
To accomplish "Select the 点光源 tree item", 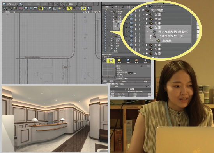I will tap(167, 41).
